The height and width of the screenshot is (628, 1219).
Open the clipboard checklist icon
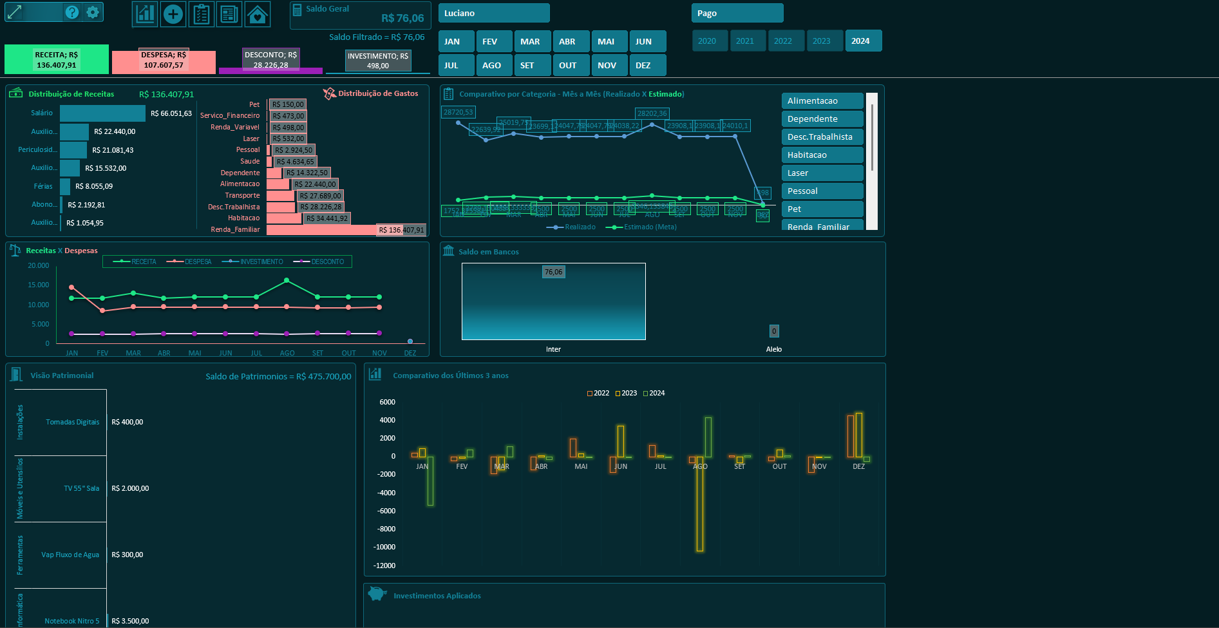(x=201, y=14)
